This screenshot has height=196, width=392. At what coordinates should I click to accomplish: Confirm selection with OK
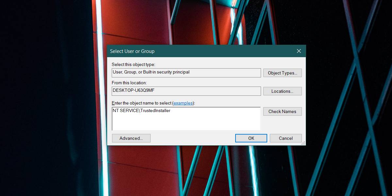tap(251, 138)
